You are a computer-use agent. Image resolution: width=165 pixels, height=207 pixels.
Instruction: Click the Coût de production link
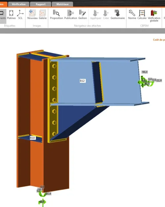pyautogui.click(x=159, y=40)
